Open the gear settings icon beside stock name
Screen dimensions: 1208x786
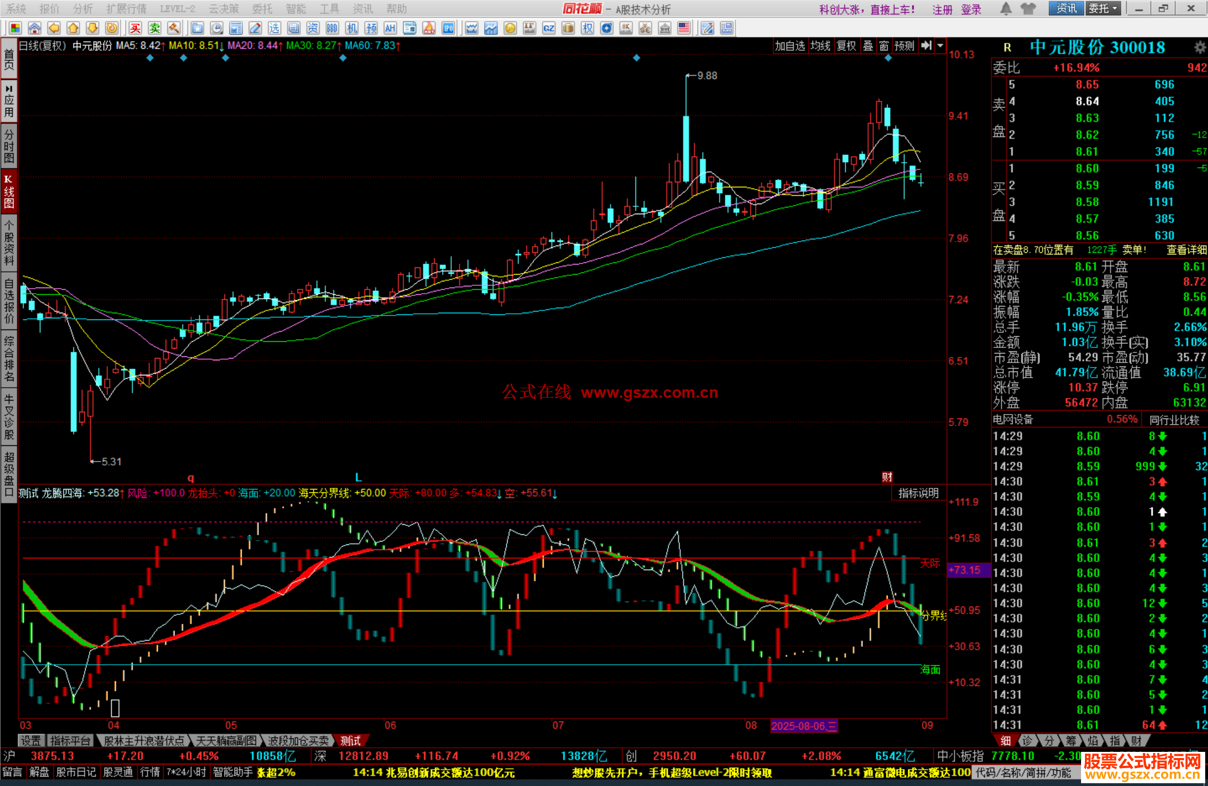pyautogui.click(x=1200, y=48)
